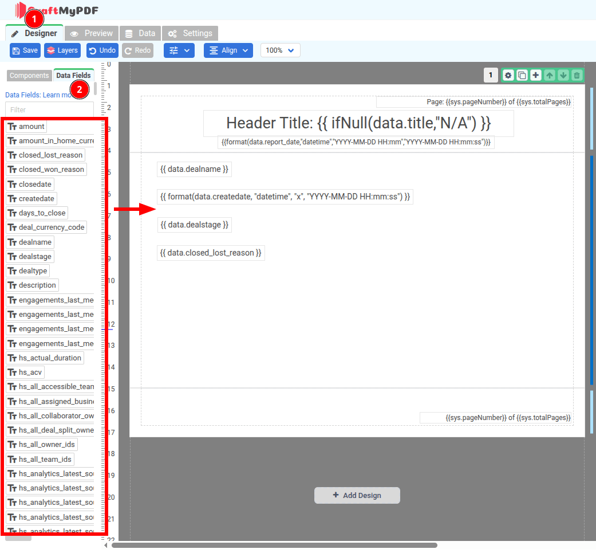Image resolution: width=596 pixels, height=553 pixels.
Task: Click move page up arrow icon
Action: (x=549, y=75)
